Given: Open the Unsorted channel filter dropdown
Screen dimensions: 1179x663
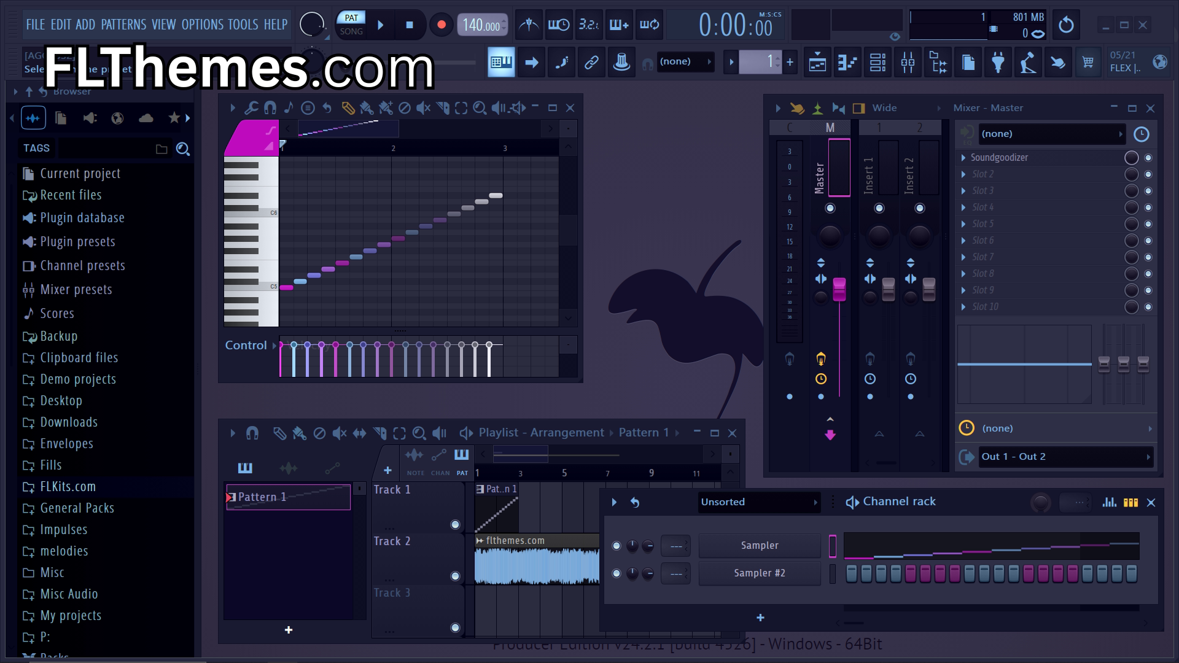Looking at the screenshot, I should (x=759, y=502).
